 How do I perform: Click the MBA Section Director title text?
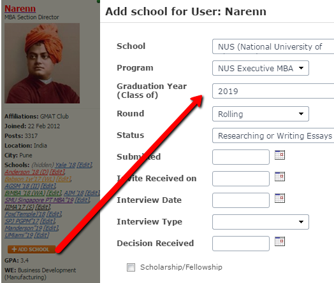pyautogui.click(x=32, y=17)
